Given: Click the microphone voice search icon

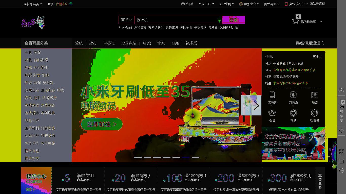Looking at the screenshot, I should click(x=219, y=20).
